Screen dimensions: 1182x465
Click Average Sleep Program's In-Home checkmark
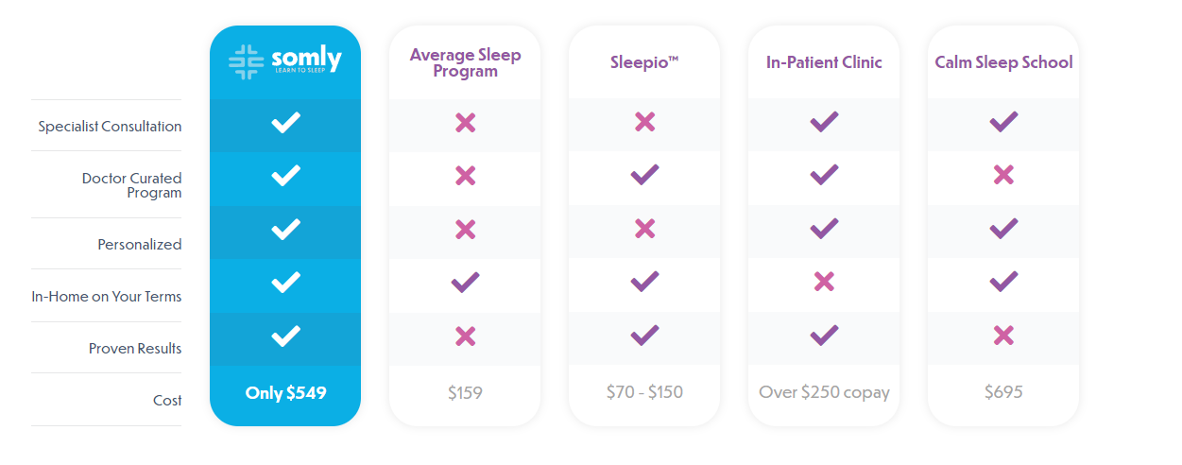pos(465,282)
